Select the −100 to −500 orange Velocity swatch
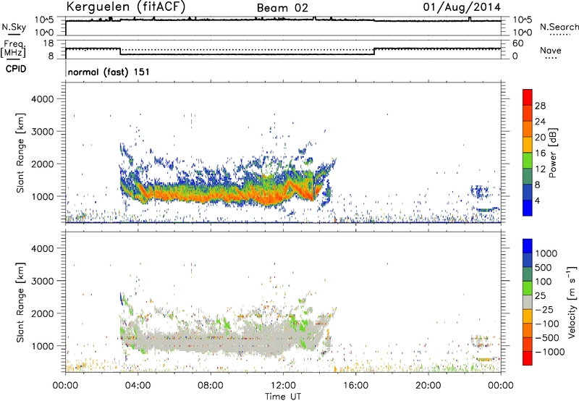 [x=528, y=331]
